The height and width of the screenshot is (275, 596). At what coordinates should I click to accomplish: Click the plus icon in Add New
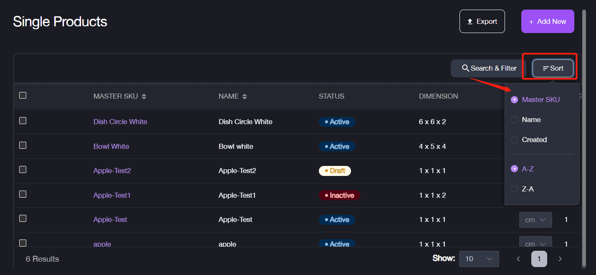(x=531, y=22)
